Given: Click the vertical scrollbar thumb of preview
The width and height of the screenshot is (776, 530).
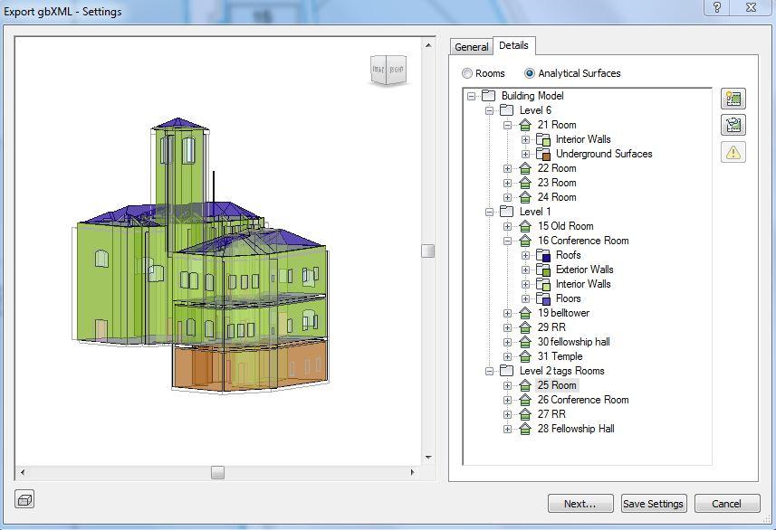Looking at the screenshot, I should click(428, 251).
